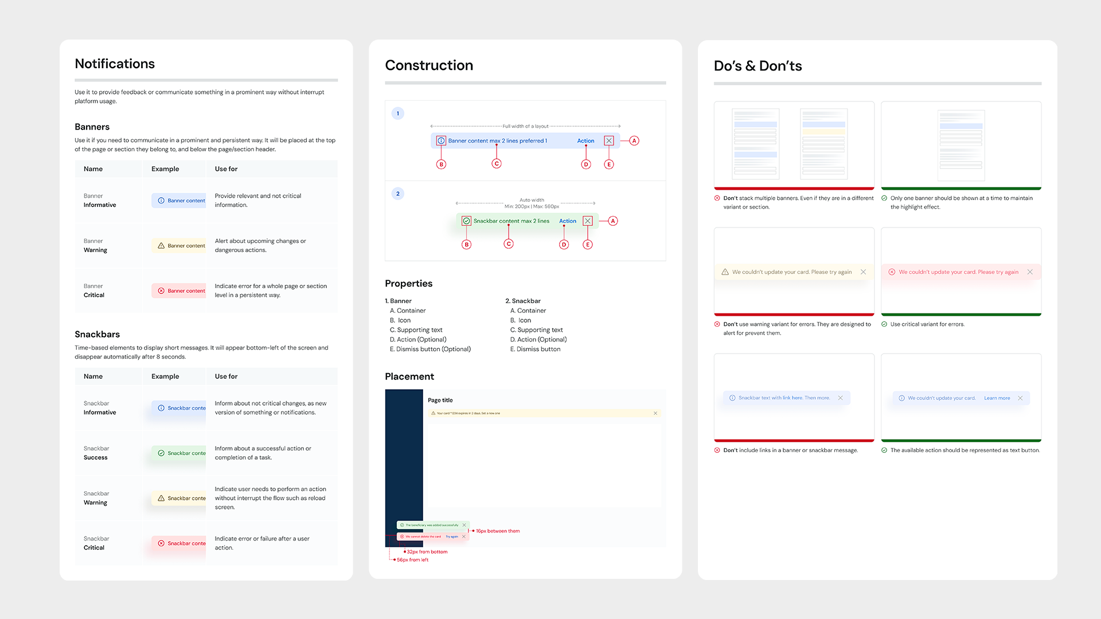Click the warning icon in the Snackbar Warning example
The width and height of the screenshot is (1101, 619).
point(161,498)
